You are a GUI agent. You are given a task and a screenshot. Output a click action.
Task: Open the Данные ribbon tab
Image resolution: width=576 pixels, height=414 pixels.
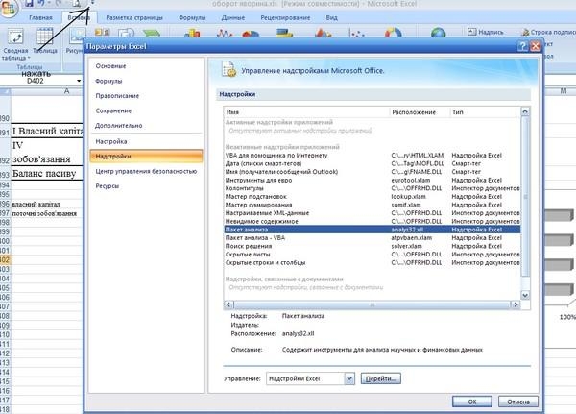click(x=233, y=17)
